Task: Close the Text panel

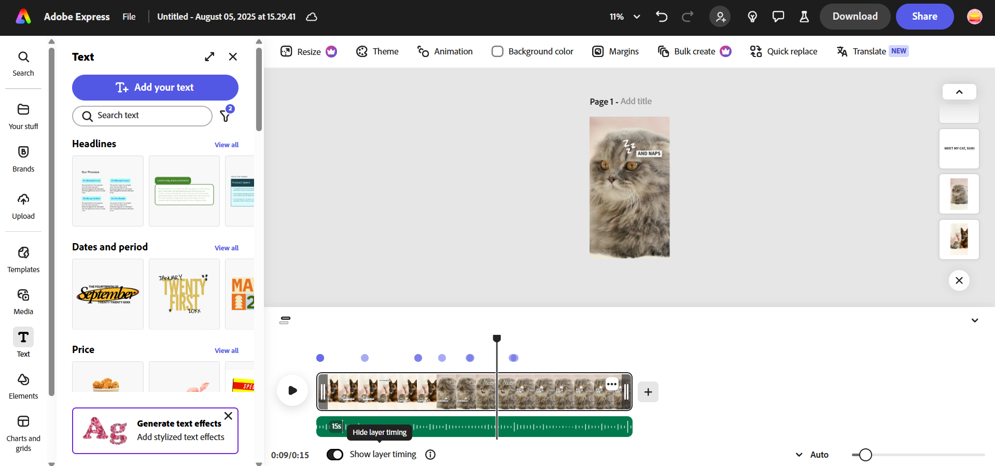Action: pyautogui.click(x=233, y=57)
